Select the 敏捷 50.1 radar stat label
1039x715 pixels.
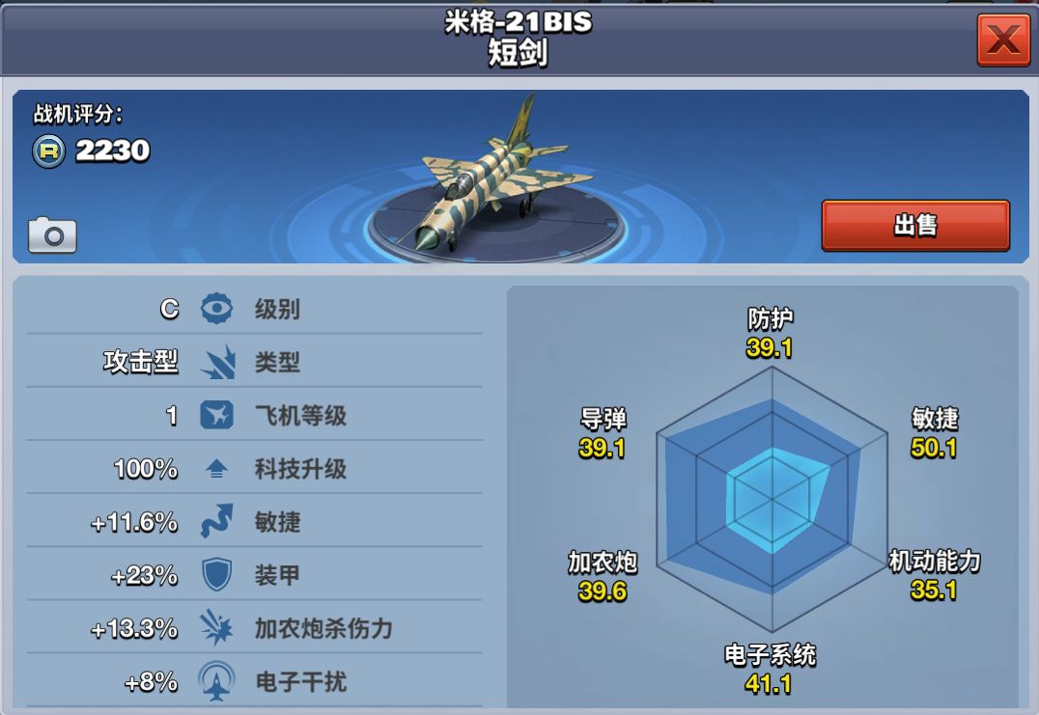tap(935, 433)
